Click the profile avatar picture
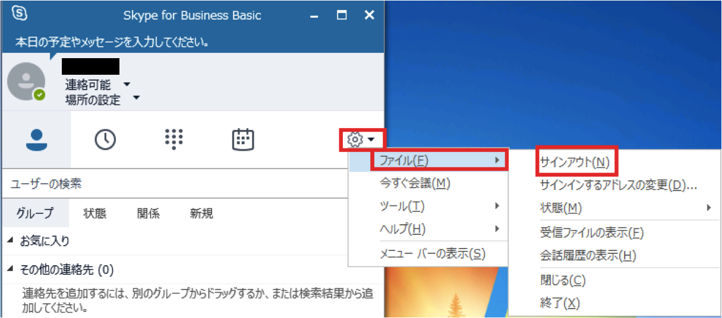The image size is (722, 318). [26, 81]
